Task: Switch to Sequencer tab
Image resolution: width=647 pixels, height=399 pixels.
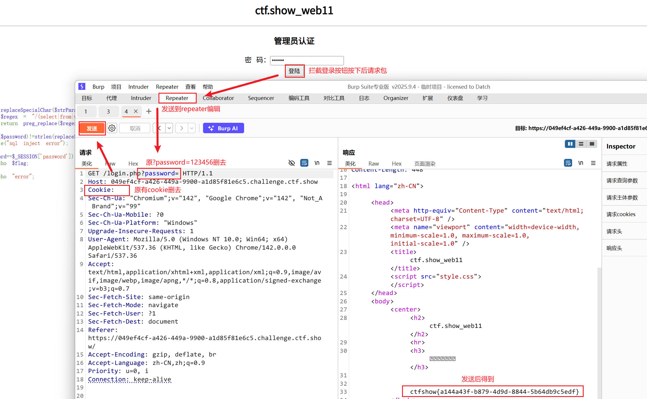Action: 261,98
